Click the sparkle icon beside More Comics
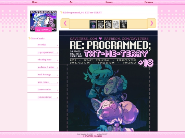 [29, 38]
